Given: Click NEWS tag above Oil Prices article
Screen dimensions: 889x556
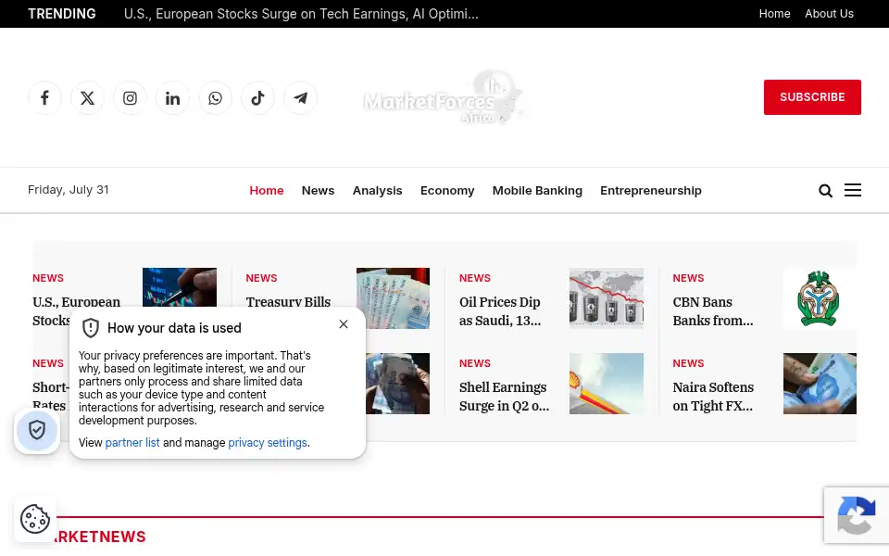Looking at the screenshot, I should click(474, 278).
